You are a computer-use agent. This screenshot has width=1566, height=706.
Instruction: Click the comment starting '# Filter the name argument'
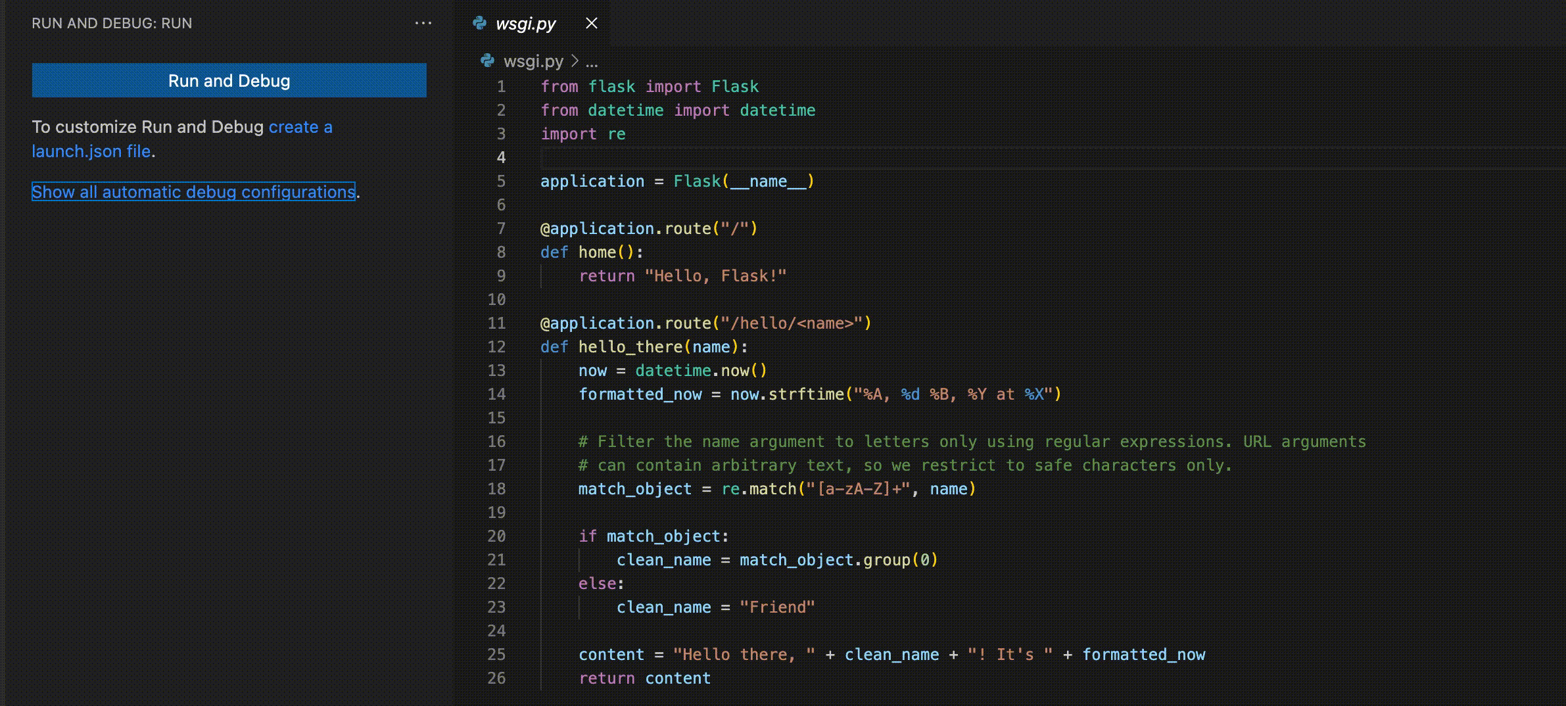(972, 441)
